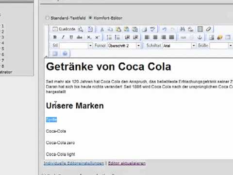Click the heading Getränke von Coca Cola

pyautogui.click(x=109, y=67)
